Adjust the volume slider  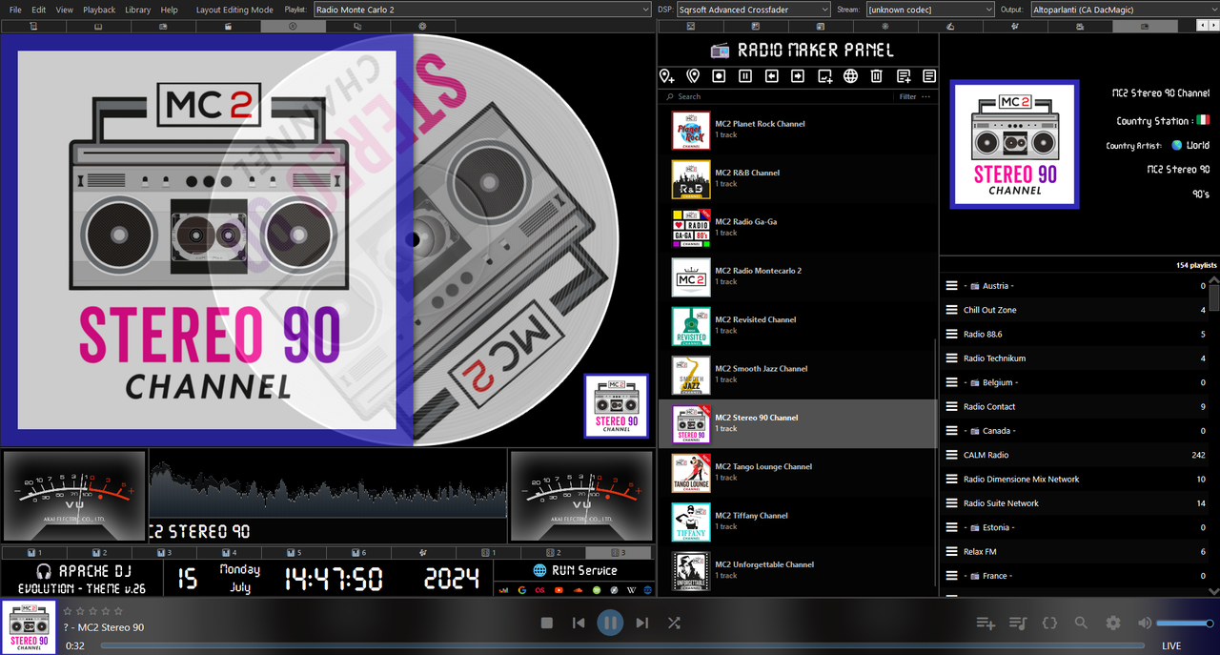pos(1185,623)
